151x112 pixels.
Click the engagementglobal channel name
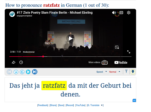pos(24,16)
